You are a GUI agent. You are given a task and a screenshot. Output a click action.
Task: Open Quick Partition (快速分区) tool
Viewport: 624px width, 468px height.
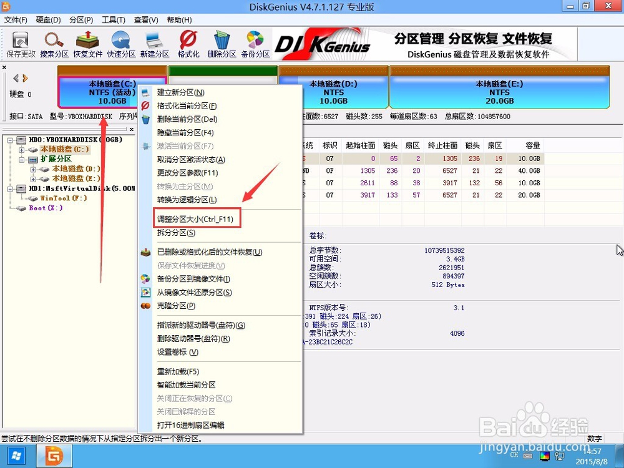point(121,44)
